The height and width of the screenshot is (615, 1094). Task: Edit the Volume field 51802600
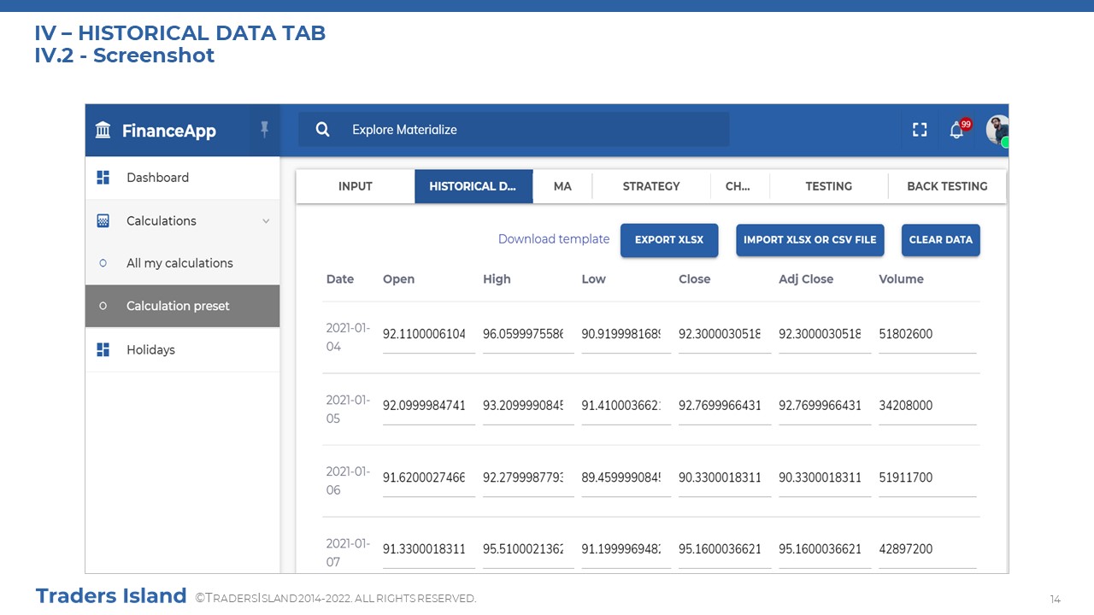click(927, 335)
